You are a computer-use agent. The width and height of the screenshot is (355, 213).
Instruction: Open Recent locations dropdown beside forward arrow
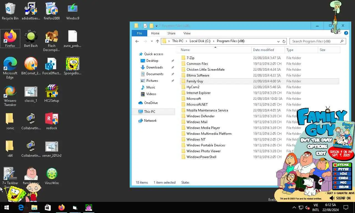tap(152, 41)
